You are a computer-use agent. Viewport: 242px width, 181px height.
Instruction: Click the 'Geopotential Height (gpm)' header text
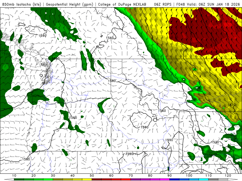coord(70,4)
